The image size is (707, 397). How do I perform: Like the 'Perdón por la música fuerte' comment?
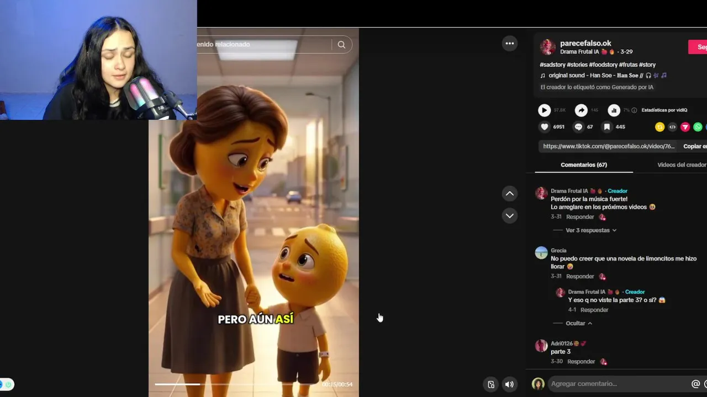[602, 217]
